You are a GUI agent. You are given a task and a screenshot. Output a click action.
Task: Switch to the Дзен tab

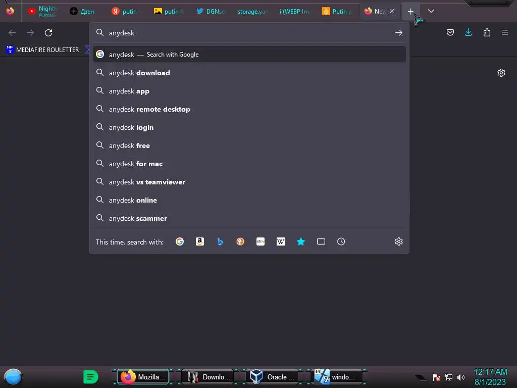point(82,11)
